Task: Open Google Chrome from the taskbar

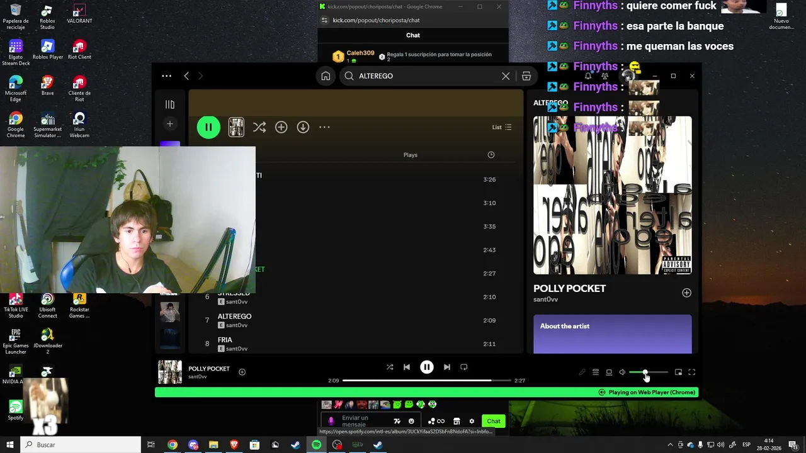Action: point(172,445)
